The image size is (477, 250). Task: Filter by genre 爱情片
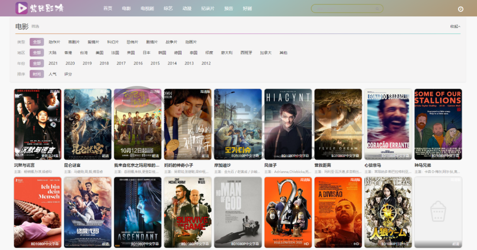click(x=93, y=42)
